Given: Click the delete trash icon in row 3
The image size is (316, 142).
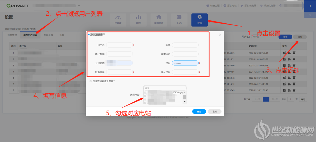Looking at the screenshot, I should click(294, 65).
